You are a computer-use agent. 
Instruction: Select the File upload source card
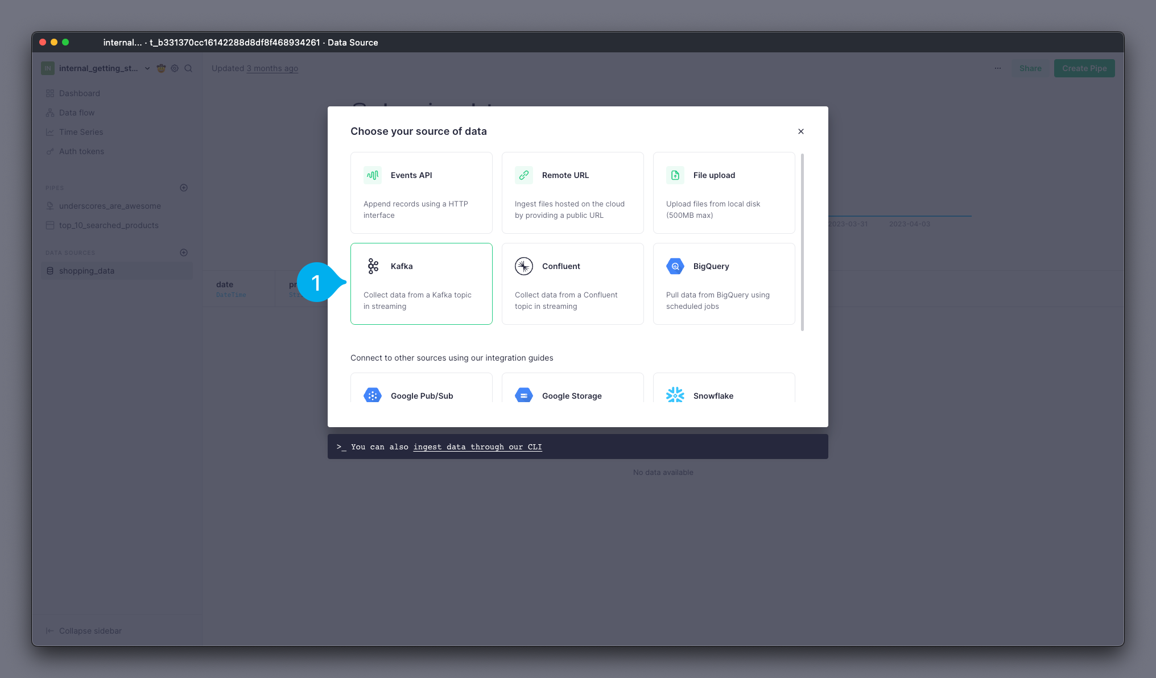[724, 193]
